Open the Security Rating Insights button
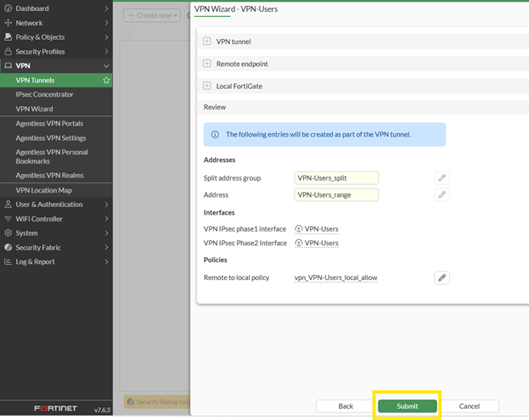The image size is (529, 420). 157,402
